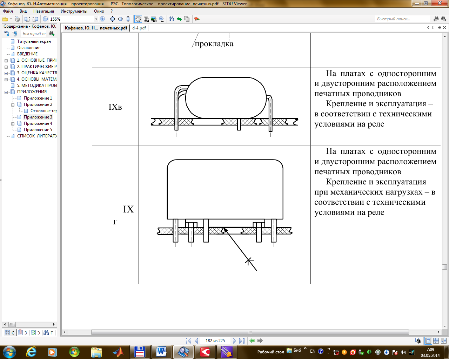
Task: Expand the 3. ОЦЕНКА КАЧЕСТВ node
Action: 6,73
